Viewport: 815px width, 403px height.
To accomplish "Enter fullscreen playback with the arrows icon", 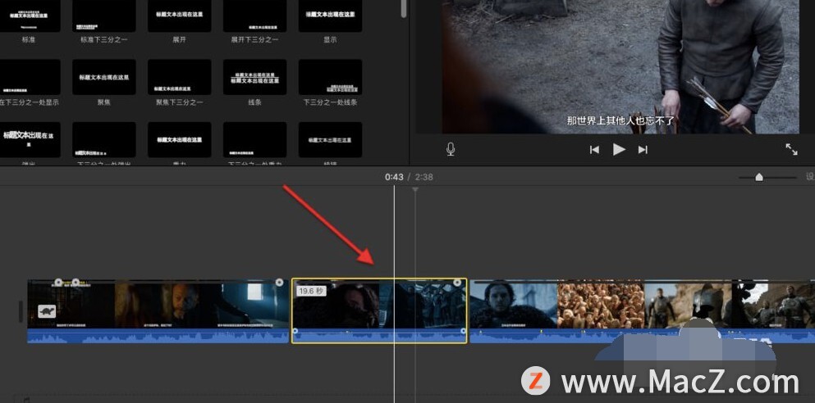I will [791, 149].
